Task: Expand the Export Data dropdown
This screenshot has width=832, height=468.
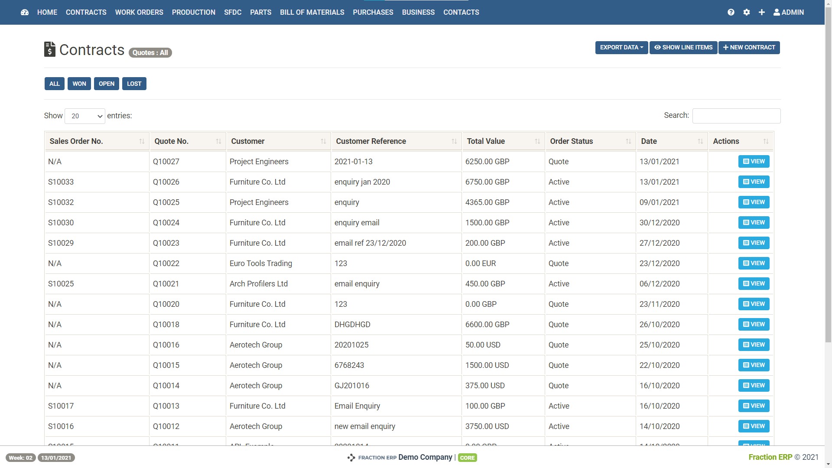Action: click(x=621, y=48)
